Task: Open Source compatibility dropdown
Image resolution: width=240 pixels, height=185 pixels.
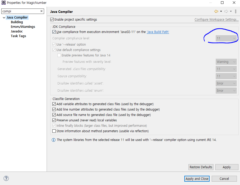Action: 226,76
